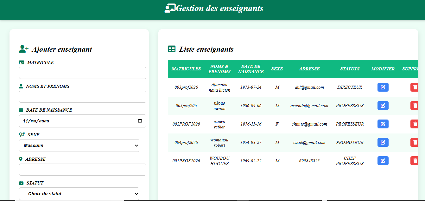Image resolution: width=425 pixels, height=201 pixels.
Task: Modify the womonou robert record
Action: 383,142
